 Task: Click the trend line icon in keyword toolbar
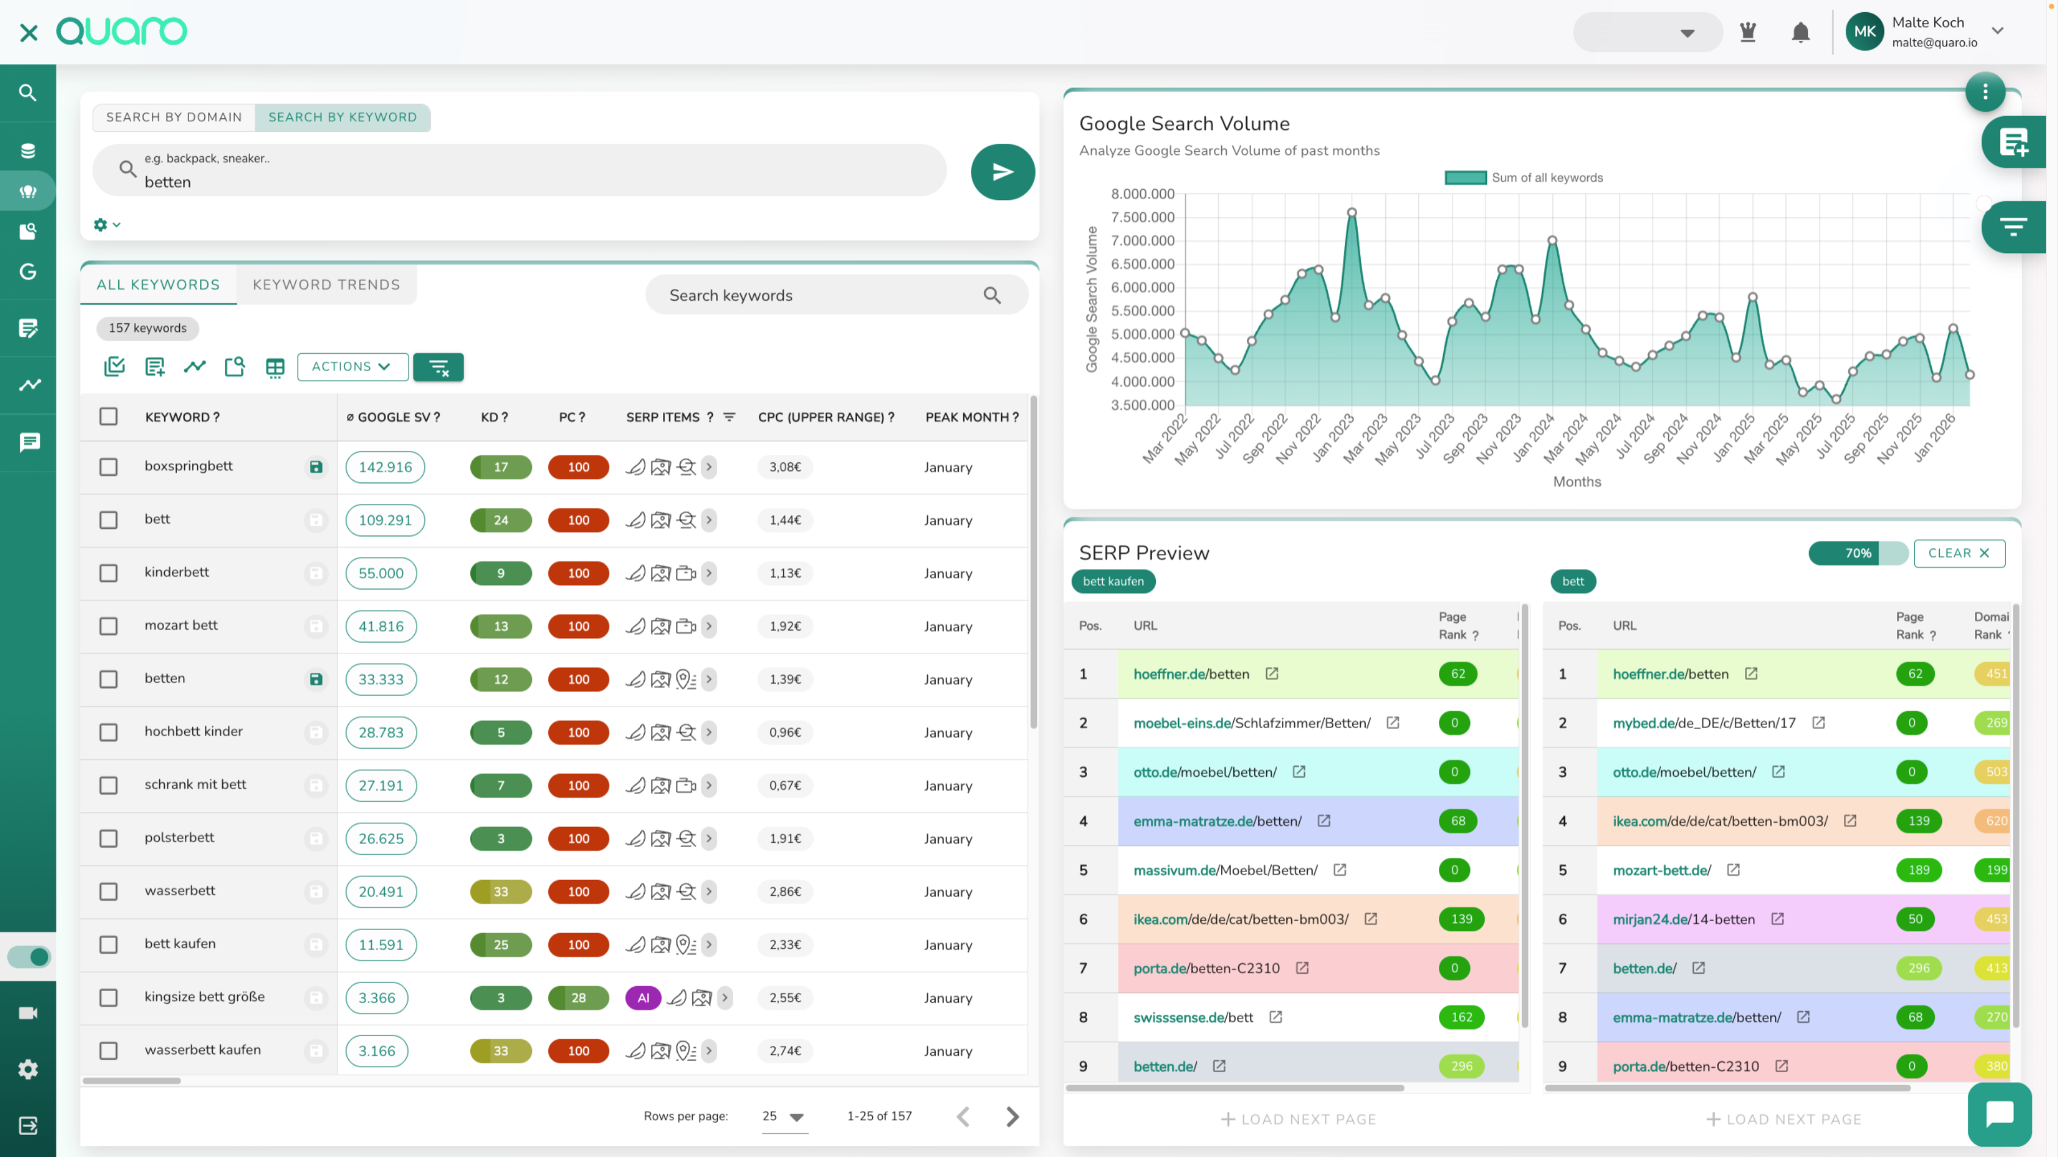pos(194,367)
